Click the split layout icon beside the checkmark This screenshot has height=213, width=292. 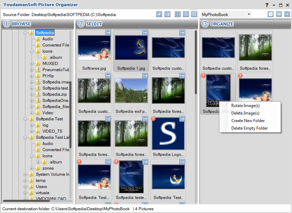(279, 14)
